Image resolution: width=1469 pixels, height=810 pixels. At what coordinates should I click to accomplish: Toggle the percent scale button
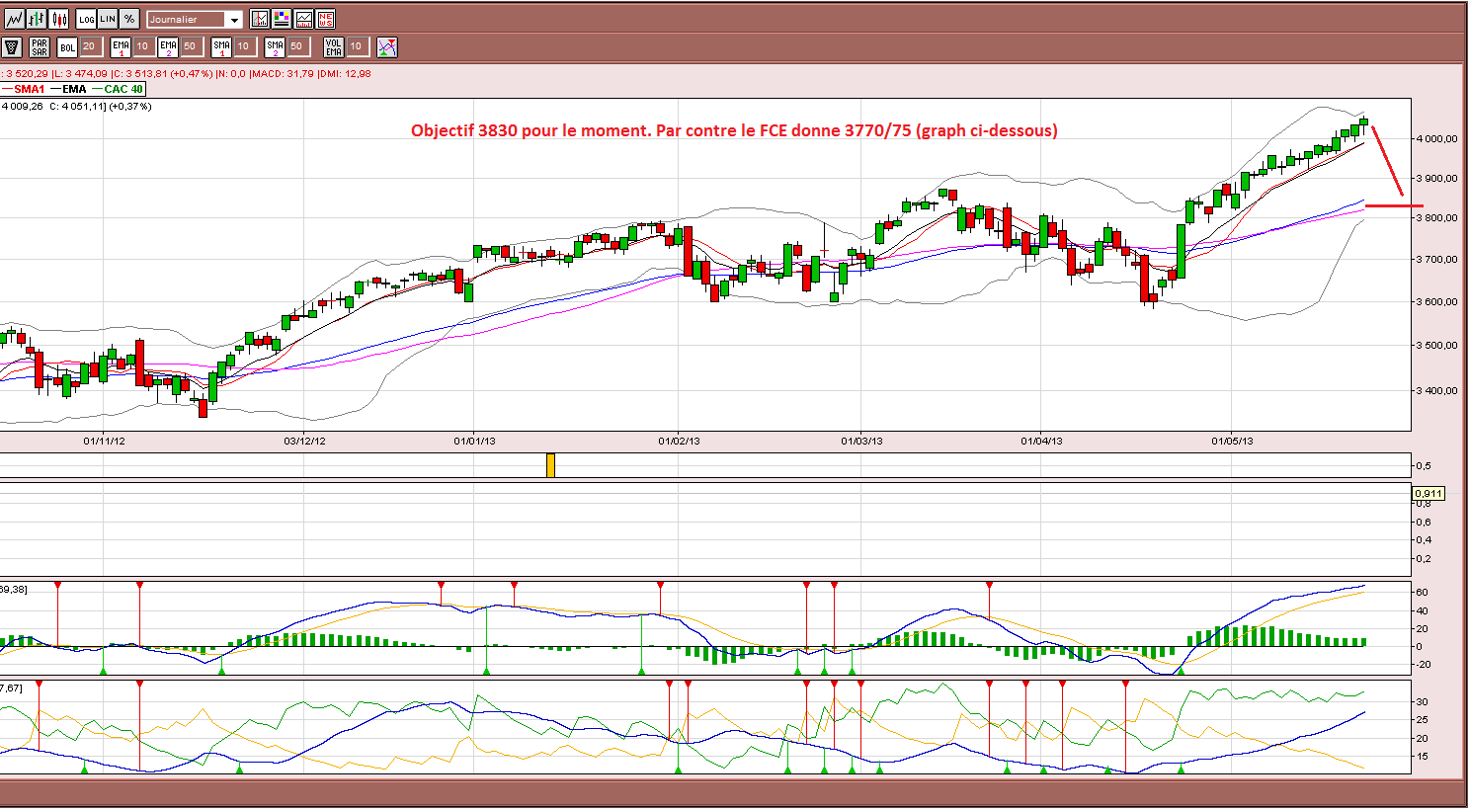pos(129,19)
